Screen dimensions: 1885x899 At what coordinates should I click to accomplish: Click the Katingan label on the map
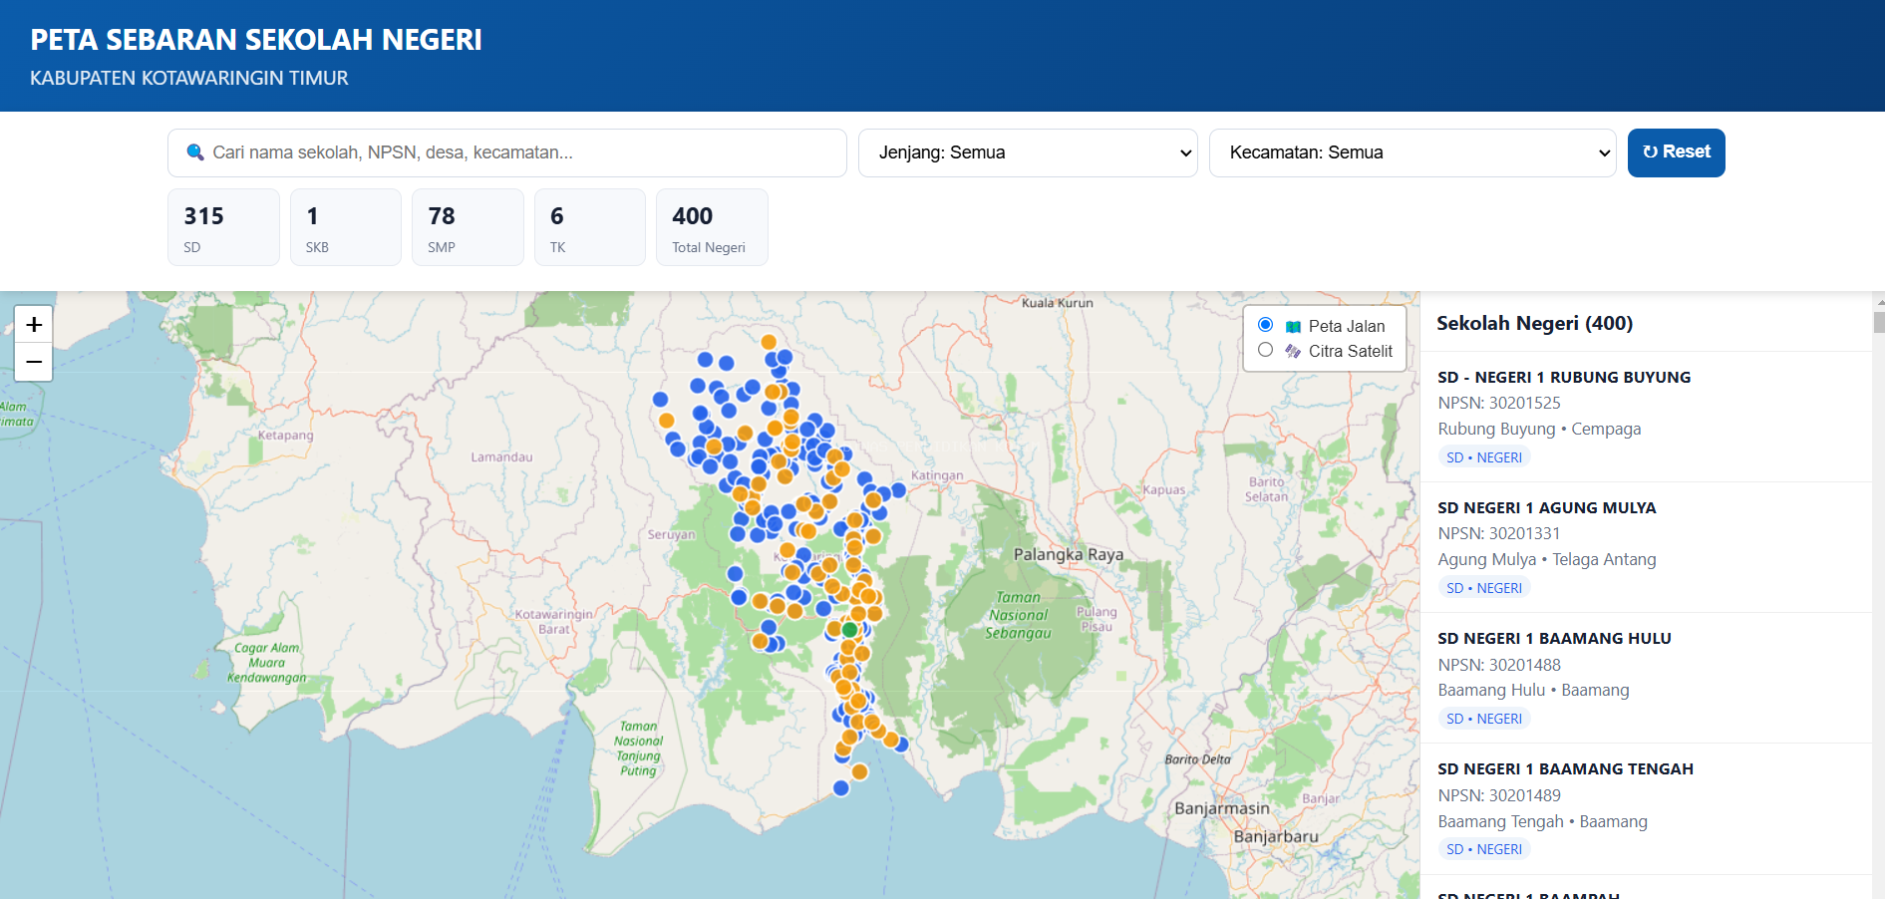937,475
